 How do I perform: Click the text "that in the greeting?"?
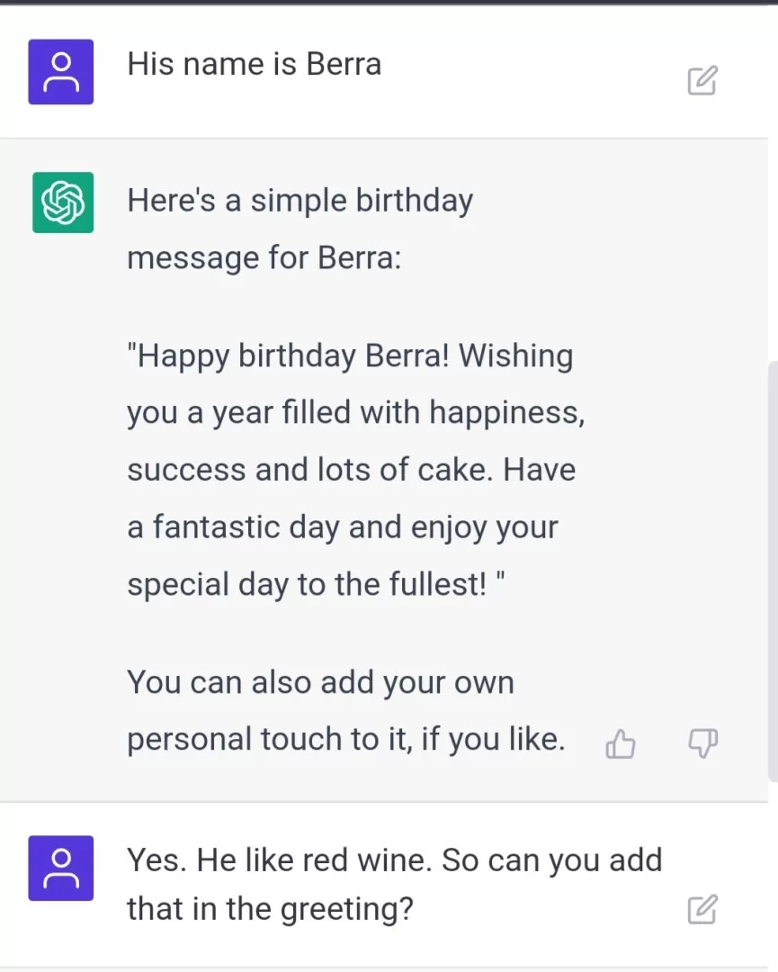[270, 910]
